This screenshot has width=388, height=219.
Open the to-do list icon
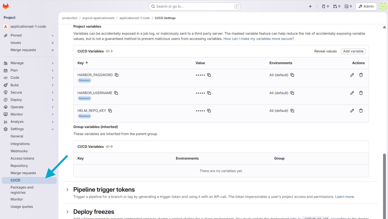coord(348,7)
